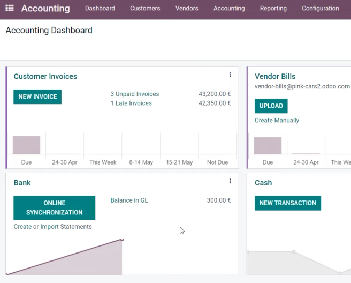Click the Cash balance graph
351x283 pixels.
click(x=299, y=263)
